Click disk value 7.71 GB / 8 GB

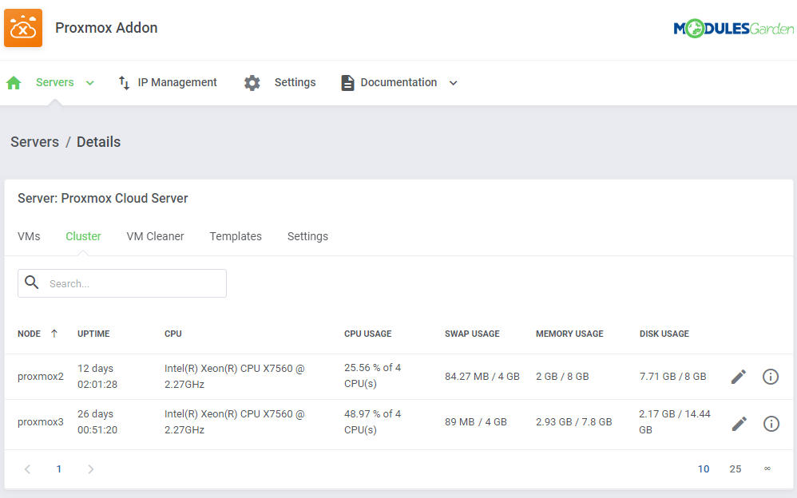[673, 377]
